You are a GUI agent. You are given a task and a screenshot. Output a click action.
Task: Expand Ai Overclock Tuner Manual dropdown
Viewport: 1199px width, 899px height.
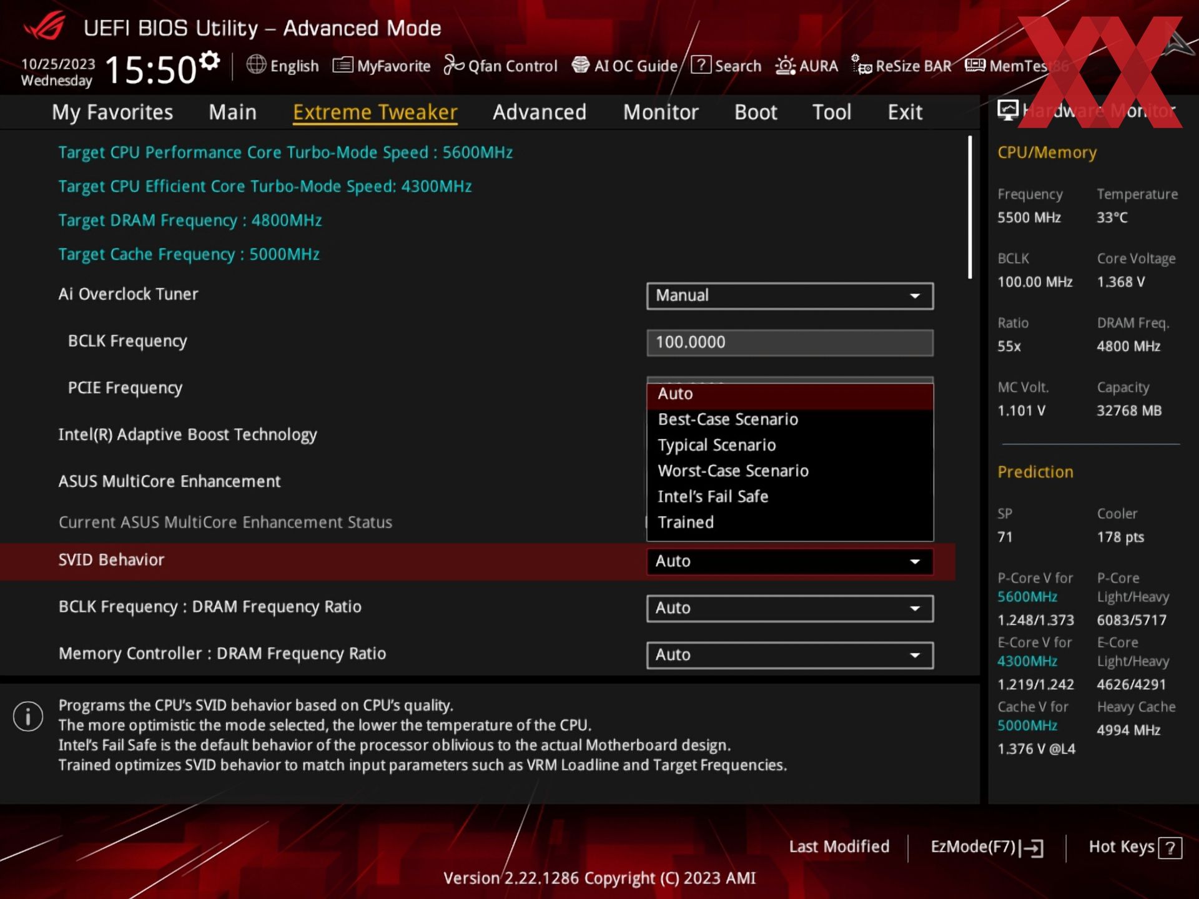(790, 296)
